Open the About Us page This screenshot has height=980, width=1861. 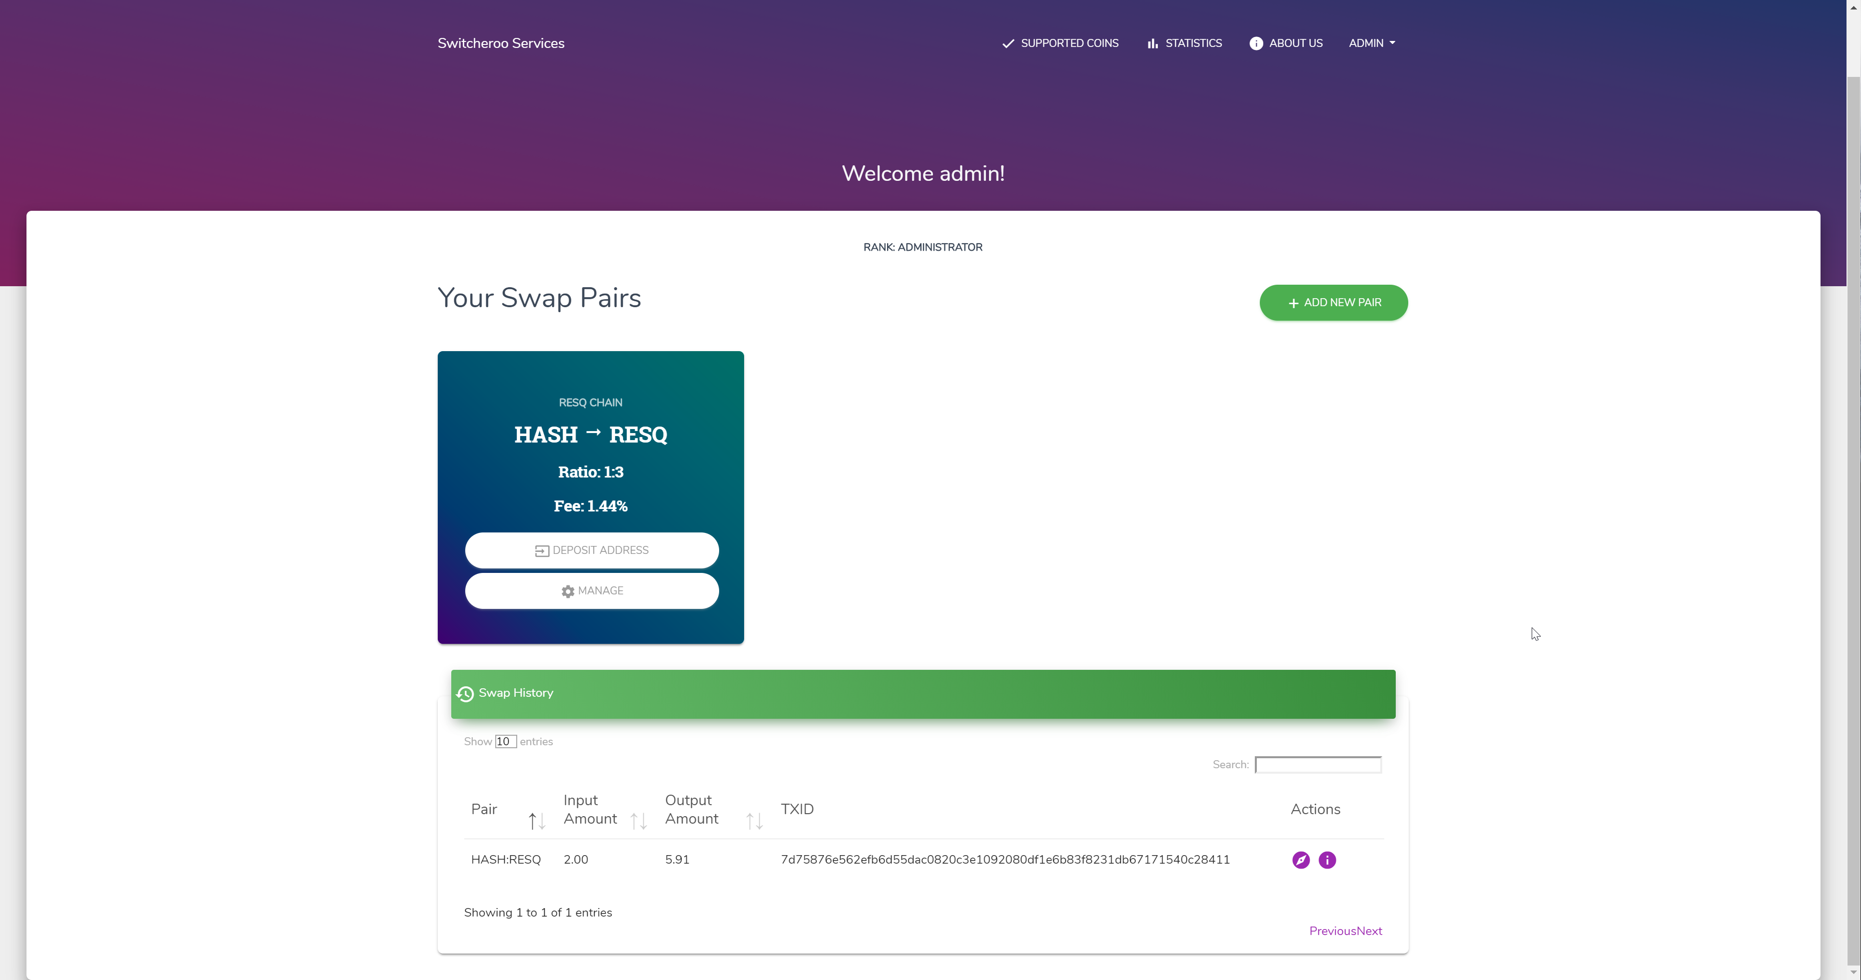point(1295,43)
